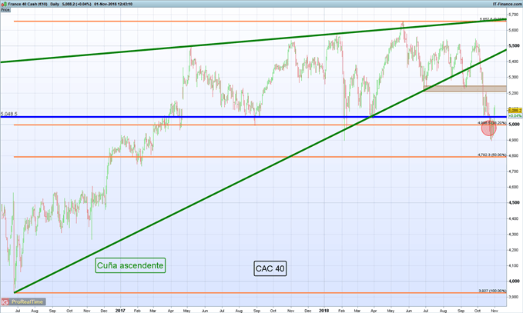This screenshot has width=523, height=313.
Task: Click the 2018 year label on time axis
Action: (x=324, y=311)
